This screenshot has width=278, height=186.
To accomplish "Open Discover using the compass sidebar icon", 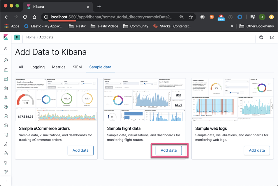I will point(6,60).
